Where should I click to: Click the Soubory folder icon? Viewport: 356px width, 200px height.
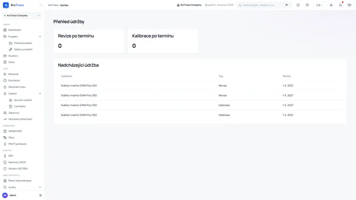[x=5, y=56]
